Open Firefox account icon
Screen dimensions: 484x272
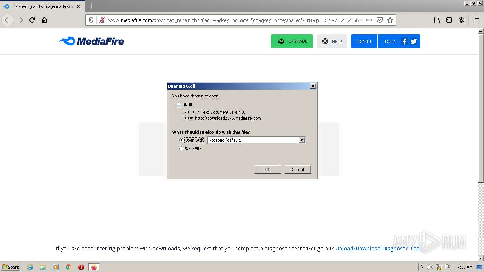point(461,20)
